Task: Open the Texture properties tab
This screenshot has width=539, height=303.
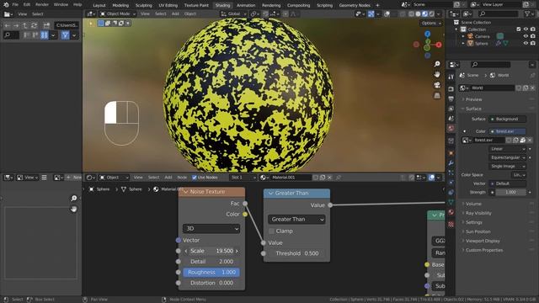Action: click(451, 224)
